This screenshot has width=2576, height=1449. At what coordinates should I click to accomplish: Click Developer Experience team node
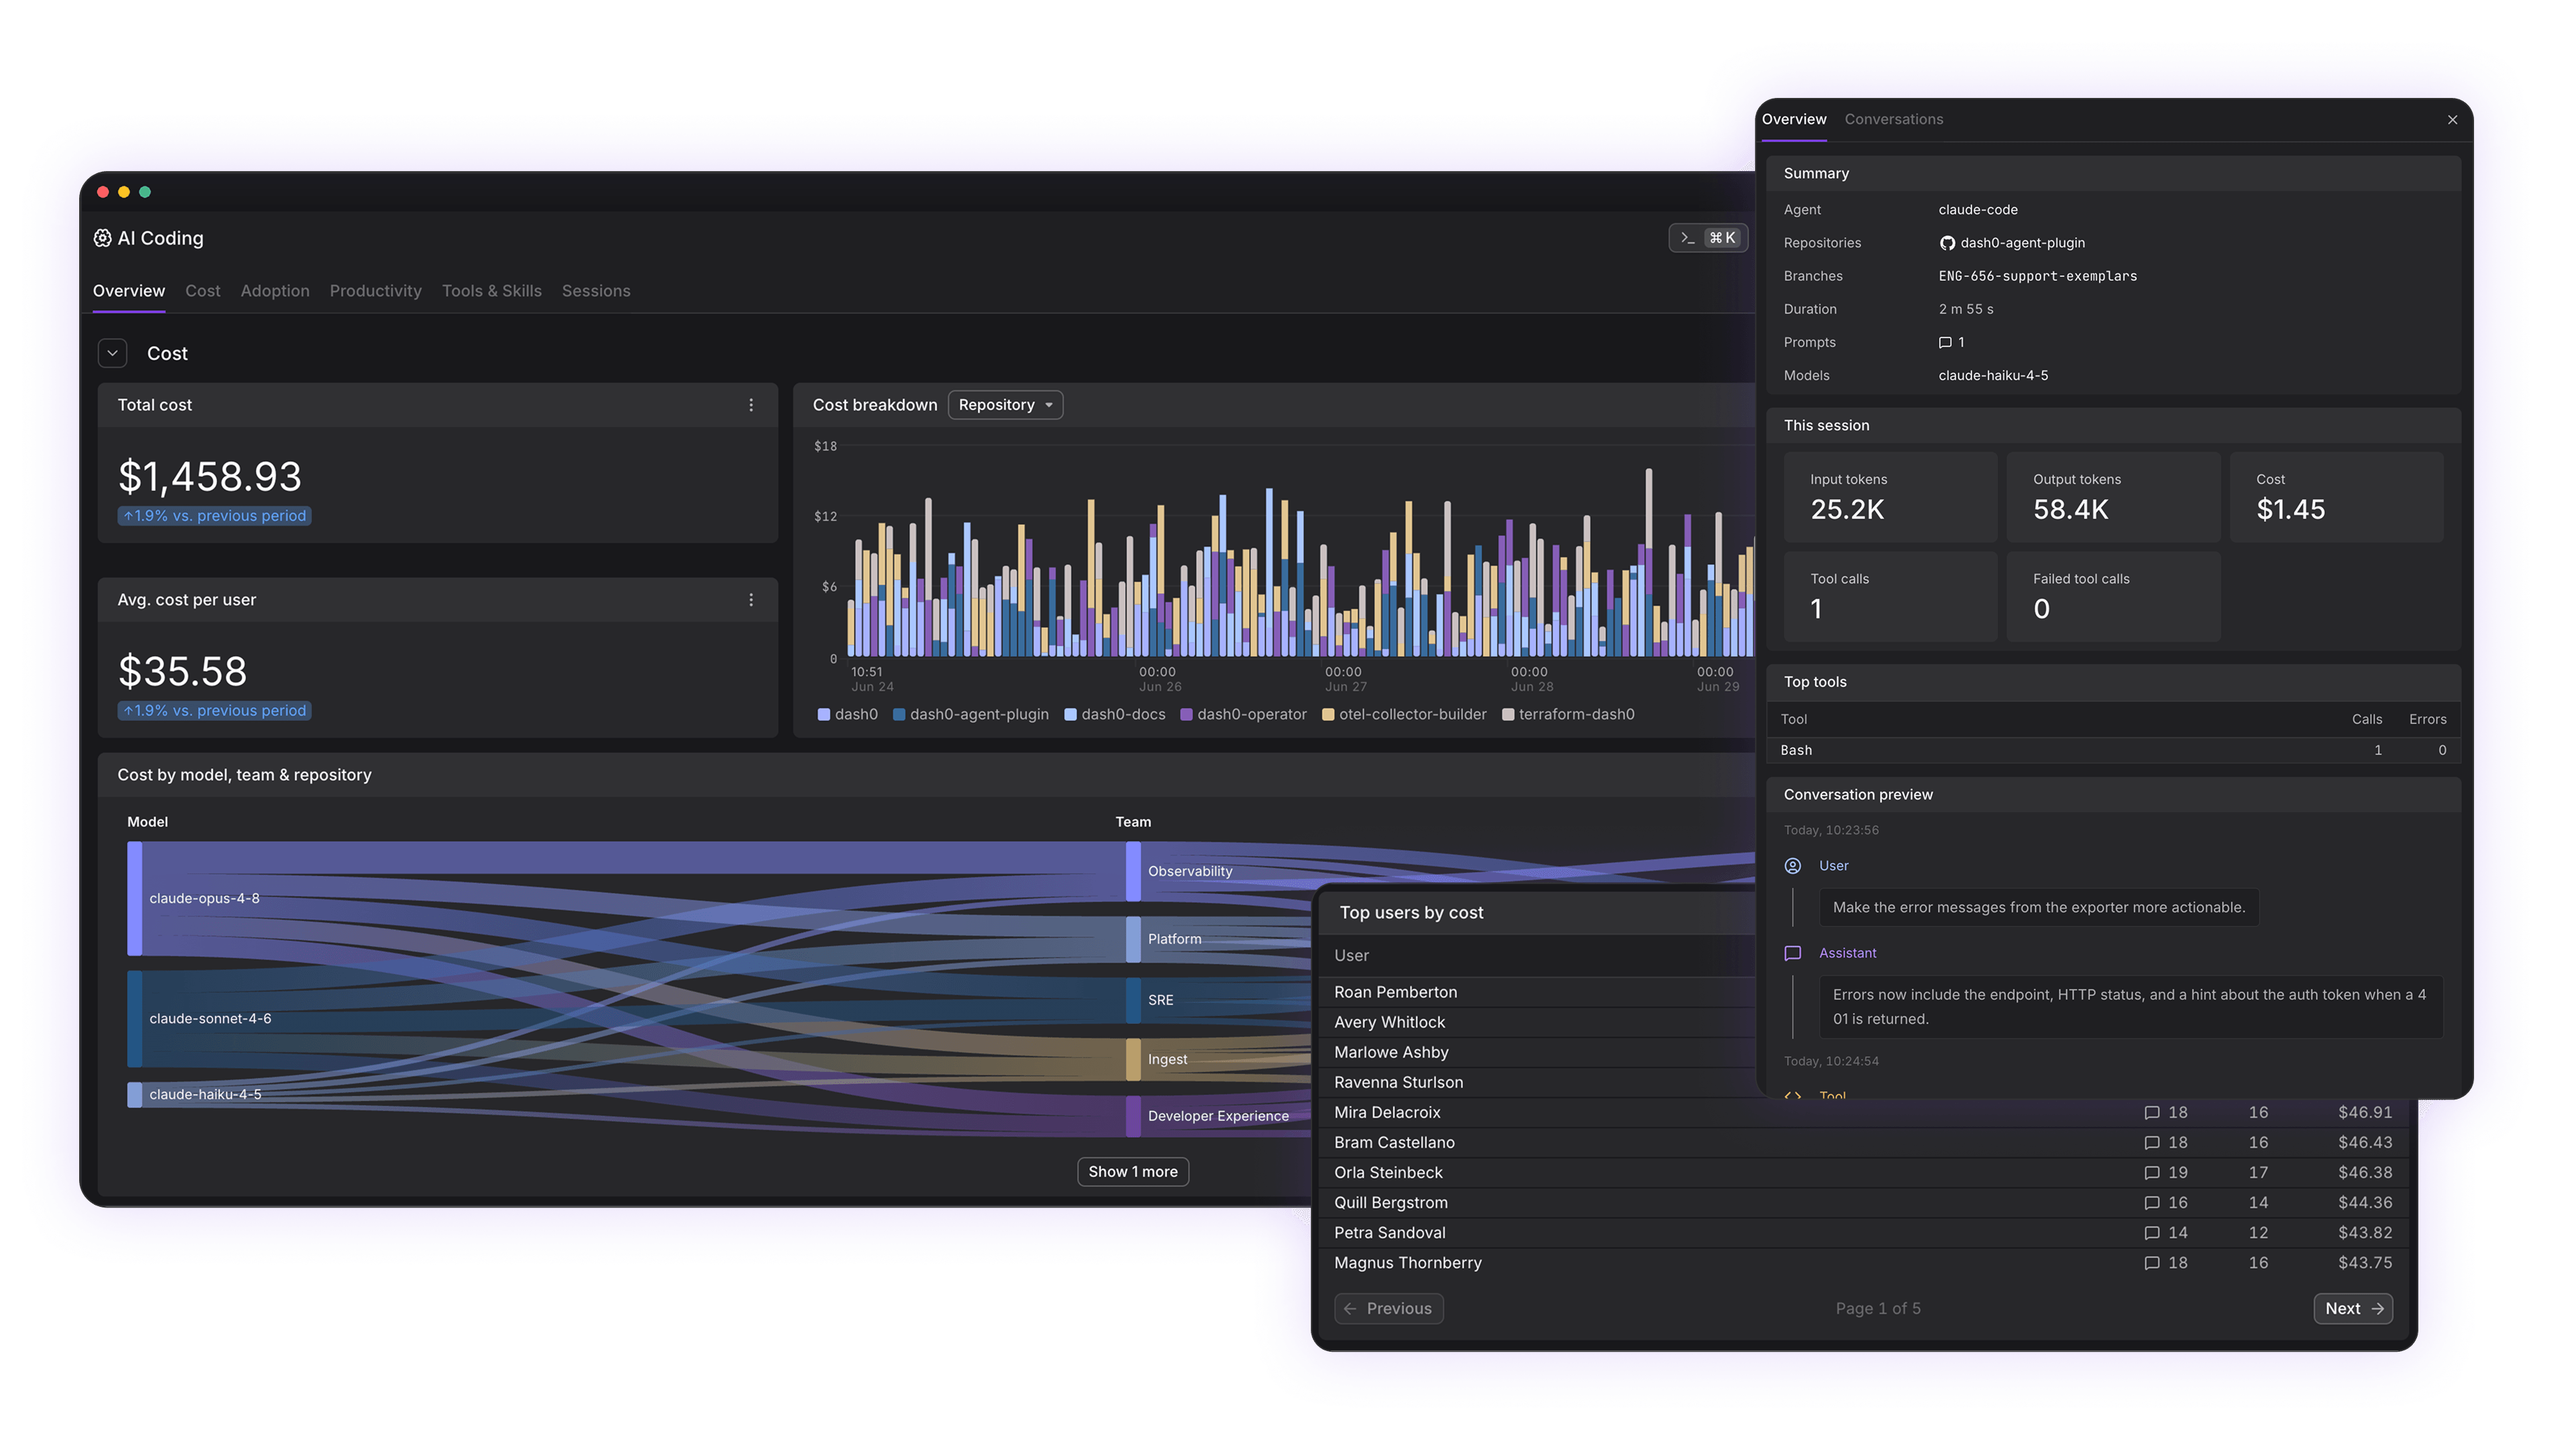1133,1116
